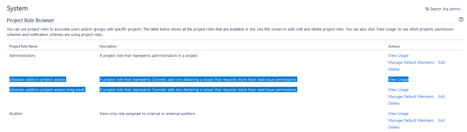The width and height of the screenshot is (467, 132).
Task: Edit the Administrators project role
Action: (442, 62)
